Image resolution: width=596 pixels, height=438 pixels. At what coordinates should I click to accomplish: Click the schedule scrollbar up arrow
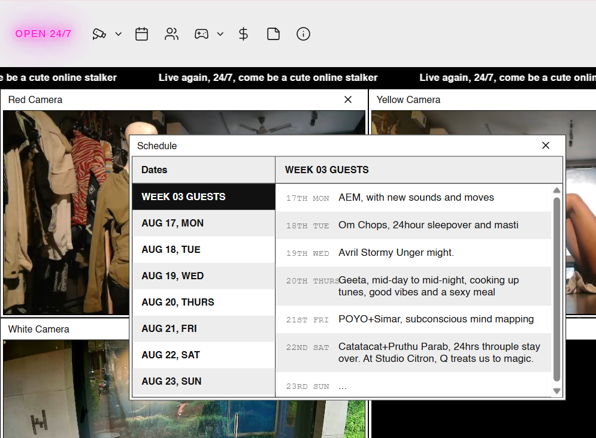557,190
